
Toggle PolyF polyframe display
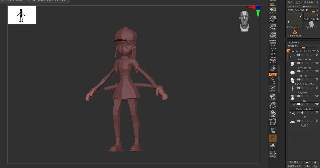click(x=273, y=122)
